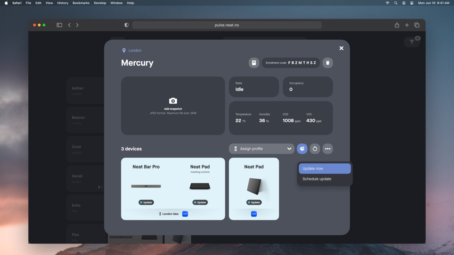This screenshot has width=454, height=255.
Task: Show Safari tab overview
Action: pos(417,25)
